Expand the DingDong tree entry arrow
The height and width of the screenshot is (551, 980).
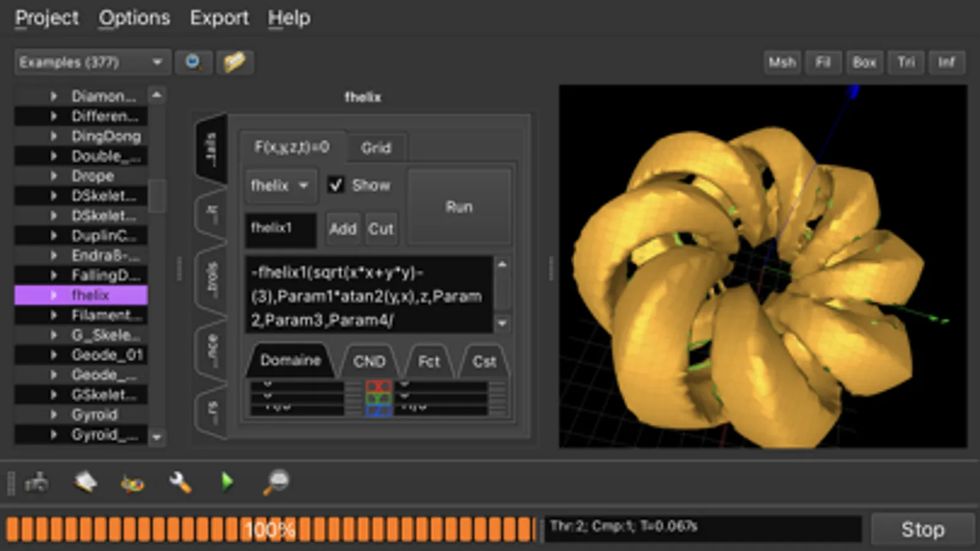[54, 136]
